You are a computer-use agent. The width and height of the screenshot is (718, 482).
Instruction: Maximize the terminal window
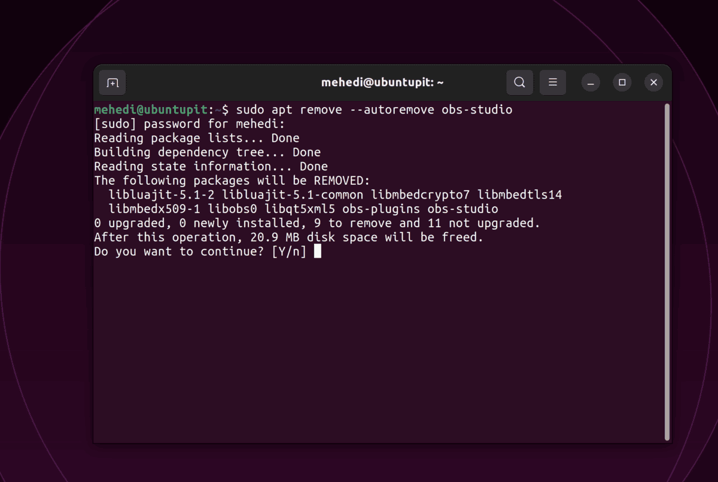tap(622, 83)
